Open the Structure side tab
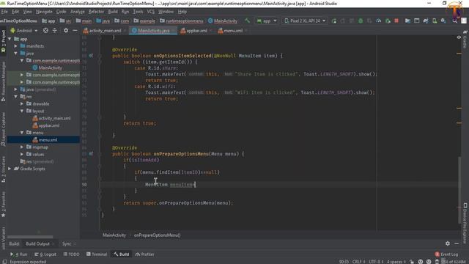 [x=3, y=169]
